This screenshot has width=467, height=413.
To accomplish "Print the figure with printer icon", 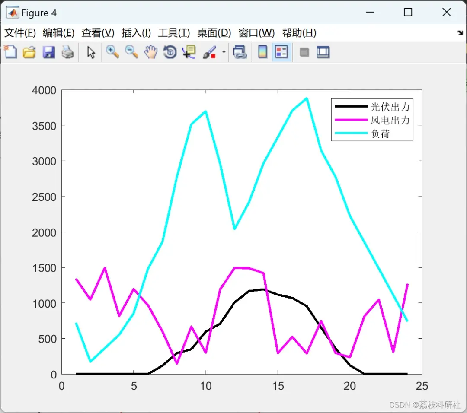I will 67,52.
